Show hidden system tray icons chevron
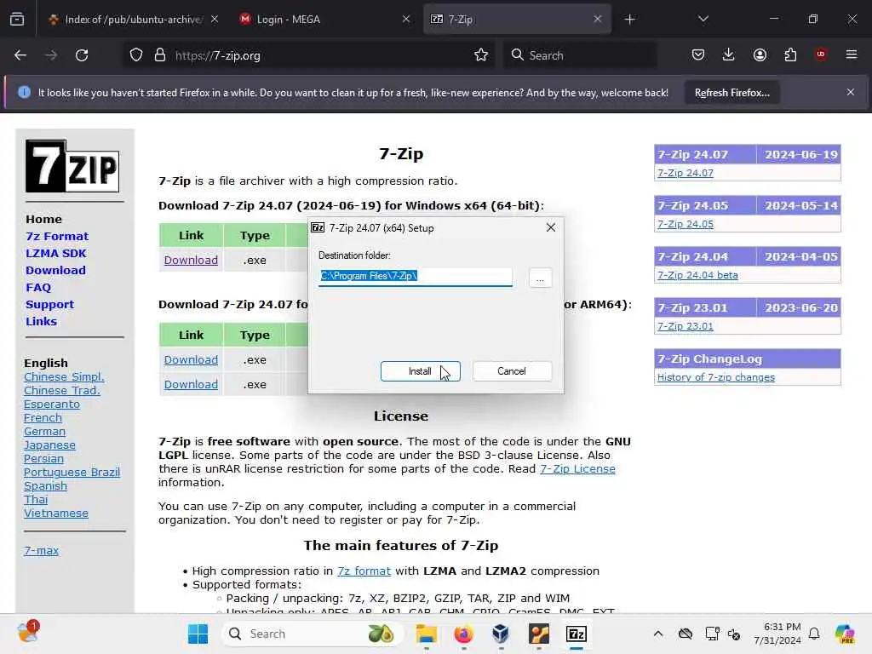Image resolution: width=872 pixels, height=654 pixels. (x=658, y=634)
